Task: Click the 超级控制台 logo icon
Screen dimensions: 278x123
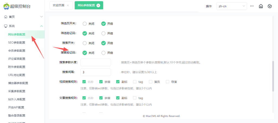Action: 6,6
